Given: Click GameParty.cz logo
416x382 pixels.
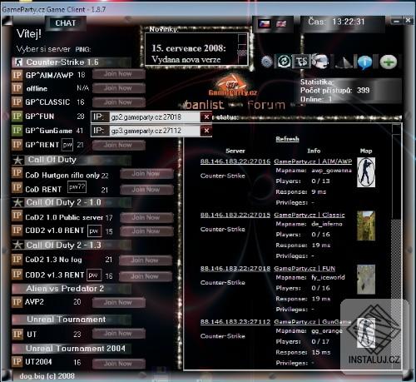Looking at the screenshot, I should point(232,86).
